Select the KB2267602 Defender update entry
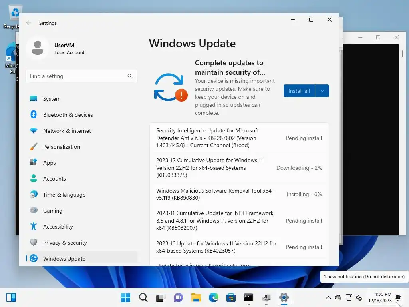409x307 pixels. [x=239, y=138]
